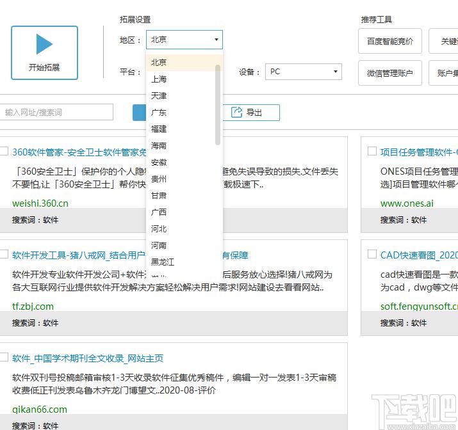Open the 地区 dropdown showing 北京
Viewport: 458px width, 430px height.
184,40
